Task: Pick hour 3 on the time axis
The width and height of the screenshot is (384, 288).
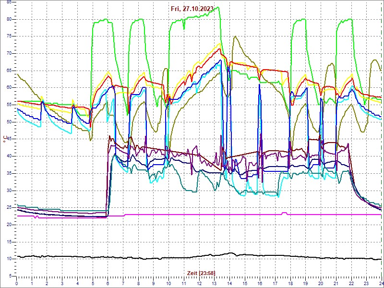Action: 62,283
